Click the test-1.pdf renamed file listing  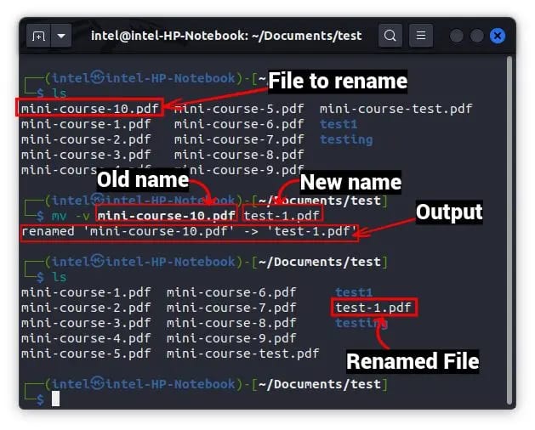tap(374, 308)
